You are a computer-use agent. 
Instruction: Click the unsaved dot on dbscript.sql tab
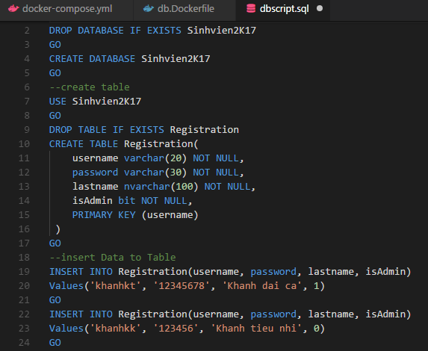click(320, 9)
